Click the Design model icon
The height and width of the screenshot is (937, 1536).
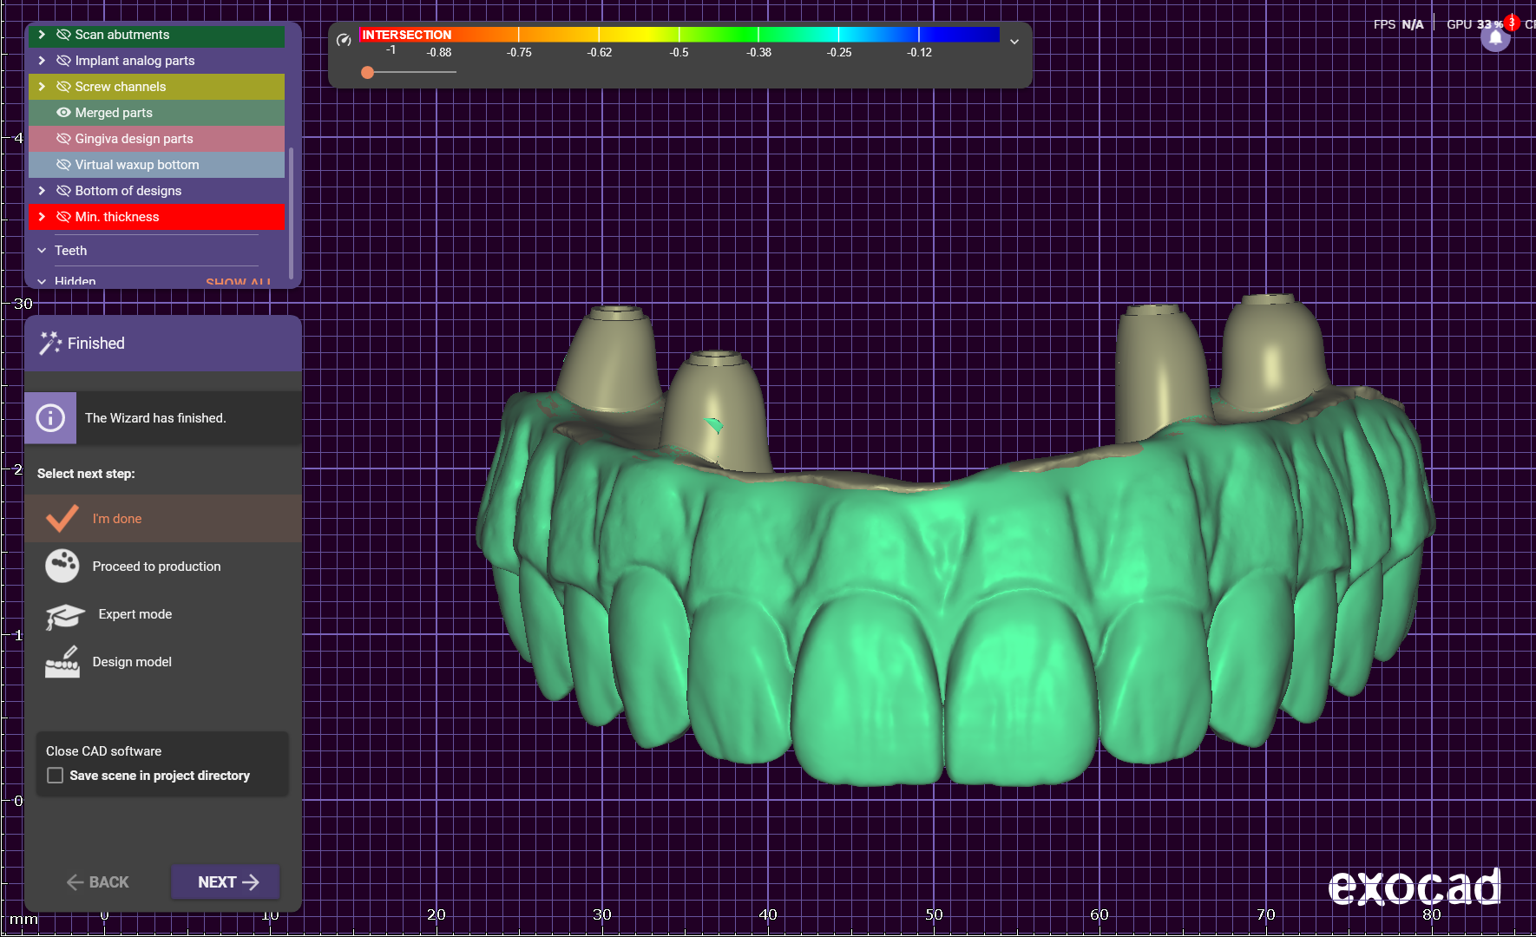pyautogui.click(x=62, y=662)
